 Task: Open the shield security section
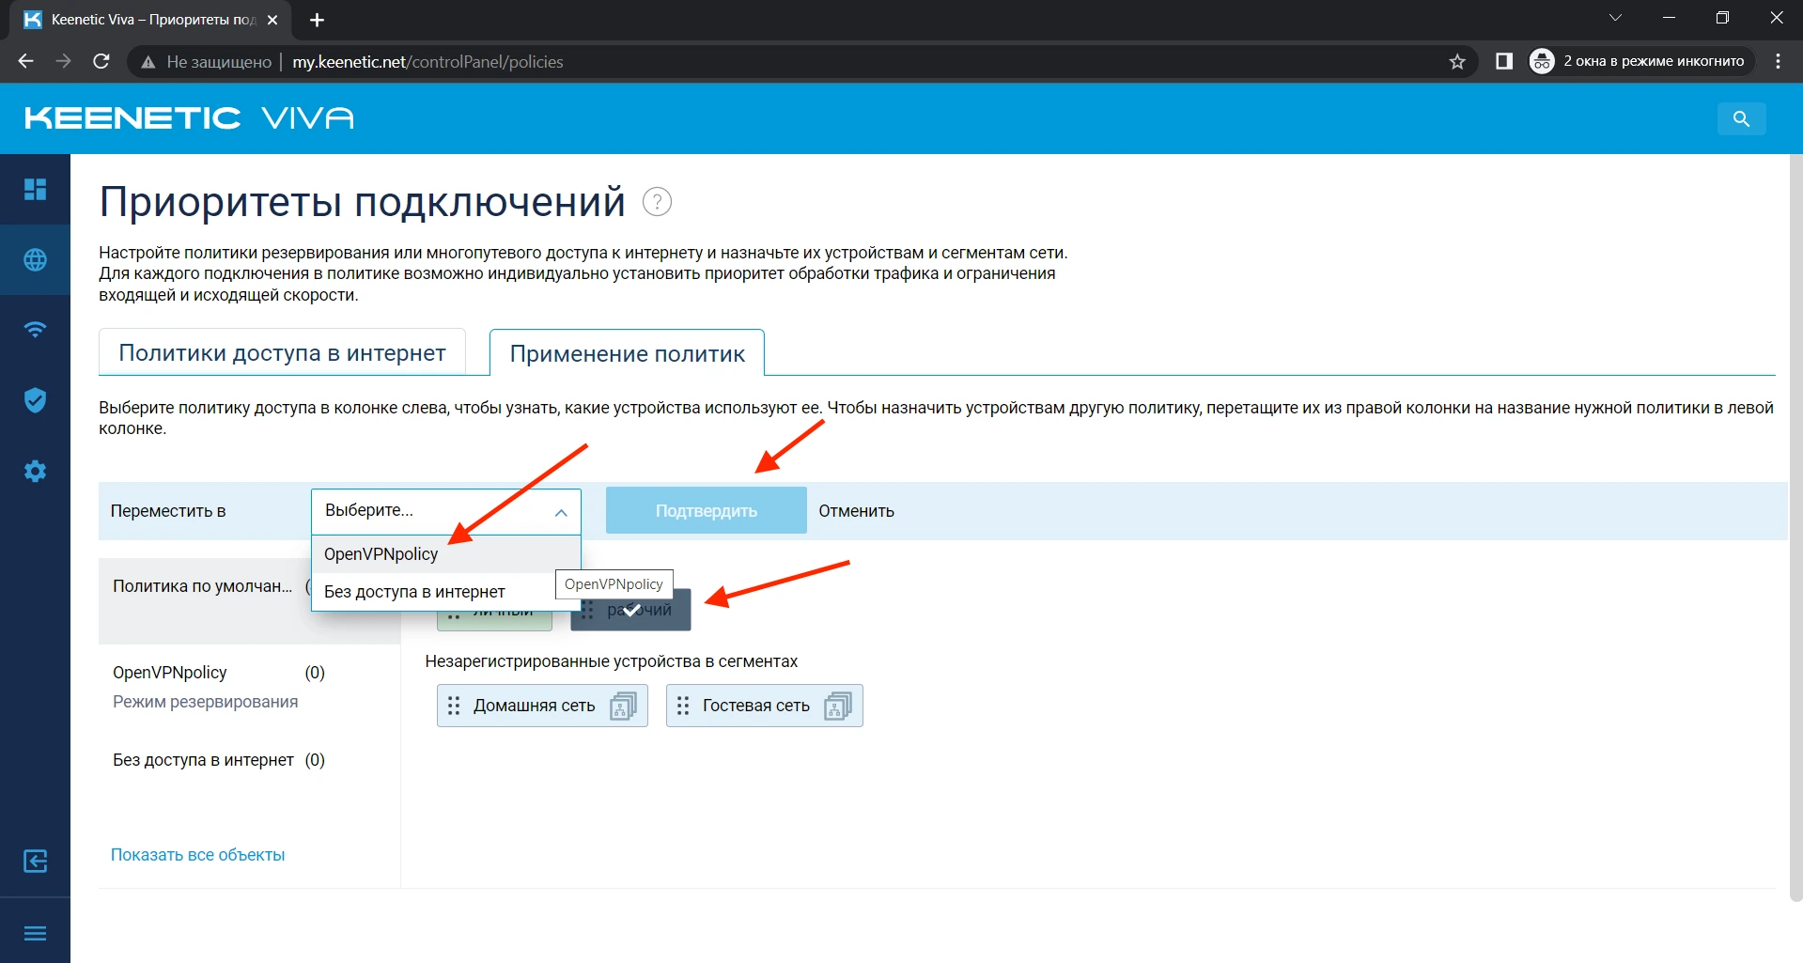35,400
